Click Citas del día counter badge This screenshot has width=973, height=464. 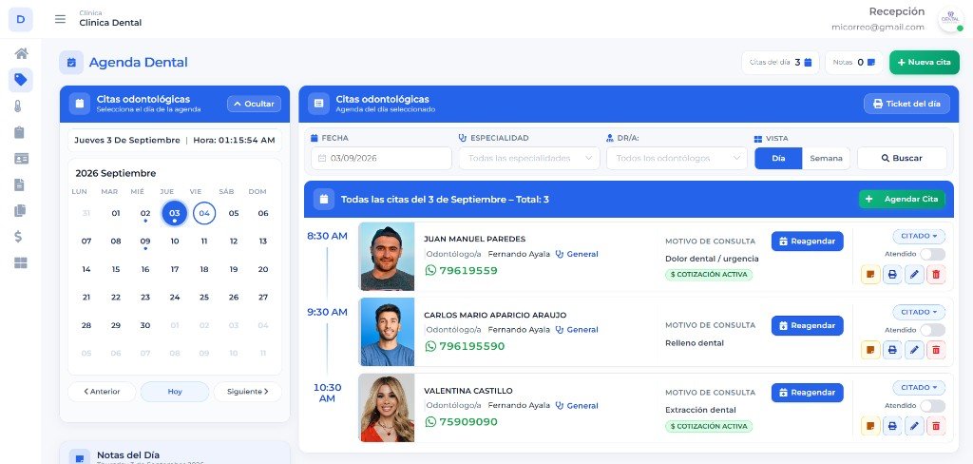pos(781,62)
